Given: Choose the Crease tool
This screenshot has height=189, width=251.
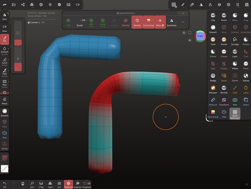Looking at the screenshot, I should 224,53.
